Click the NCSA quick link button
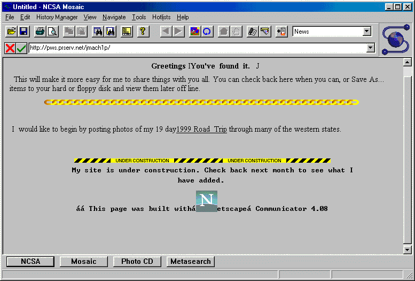Image resolution: width=415 pixels, height=281 pixels. (30, 261)
